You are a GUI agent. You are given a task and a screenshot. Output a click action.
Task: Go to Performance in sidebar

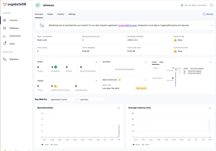coord(15,36)
